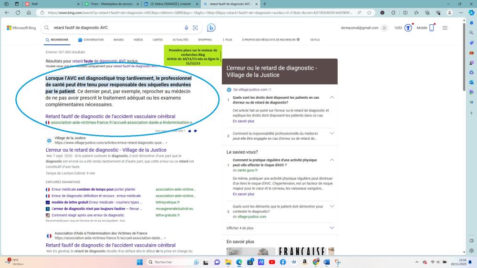Open Word from the taskbar
Viewport: 477px width, 268px height.
[x=326, y=262]
